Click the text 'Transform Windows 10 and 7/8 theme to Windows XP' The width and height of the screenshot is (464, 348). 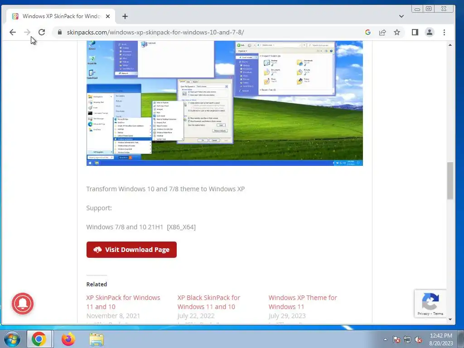point(165,189)
